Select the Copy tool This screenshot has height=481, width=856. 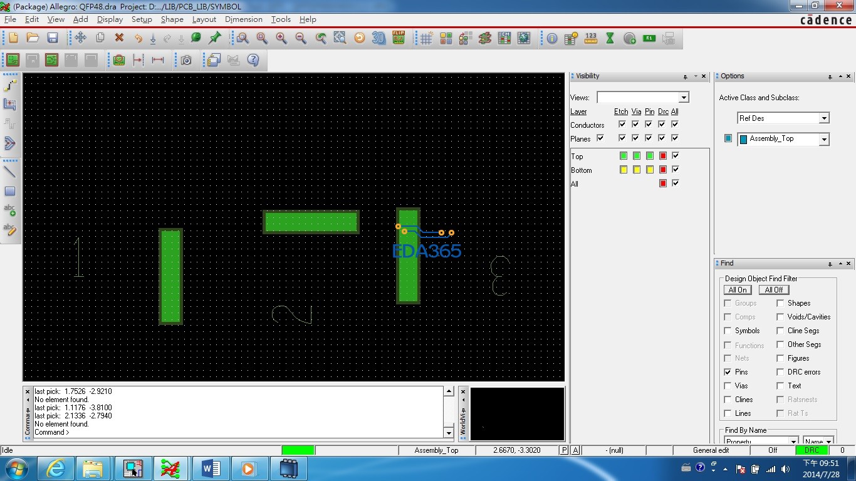pyautogui.click(x=100, y=38)
